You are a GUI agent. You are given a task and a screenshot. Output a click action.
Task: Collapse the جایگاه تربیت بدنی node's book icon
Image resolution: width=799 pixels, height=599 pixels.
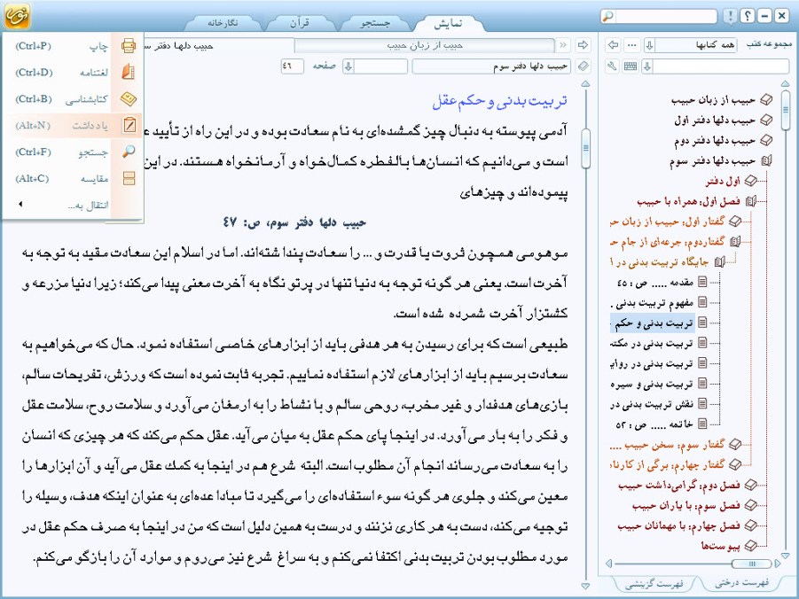click(719, 261)
